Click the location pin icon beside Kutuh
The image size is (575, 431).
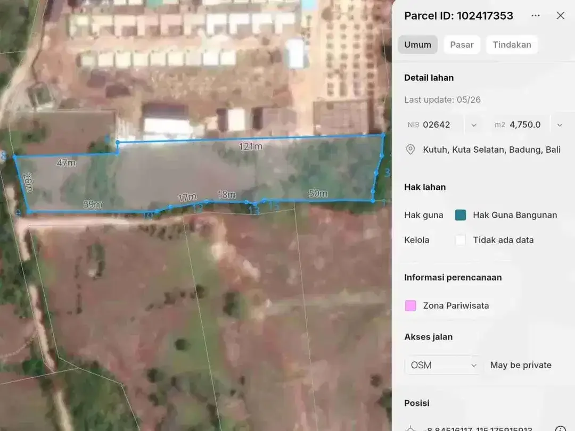410,150
